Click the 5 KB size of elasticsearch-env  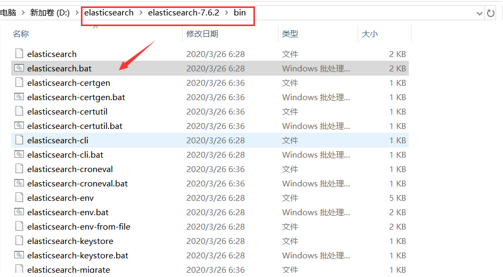(x=398, y=198)
